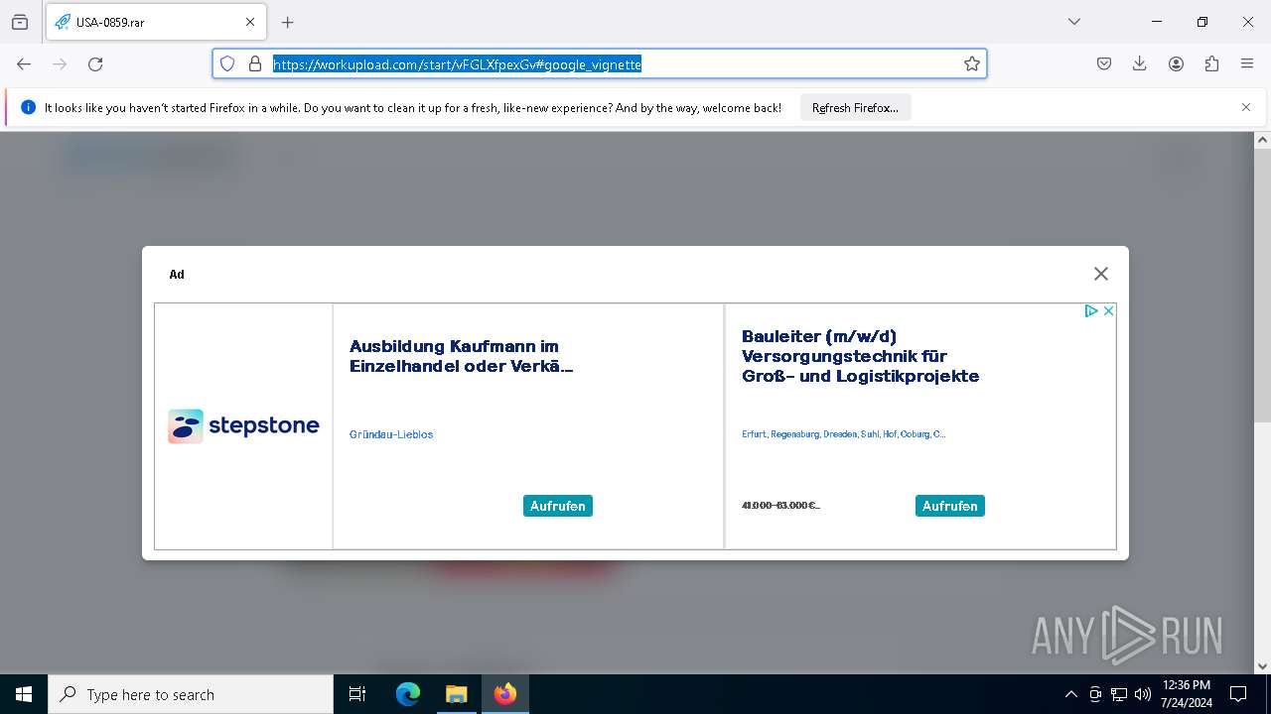Open the clock showing 12:36 PM

tap(1187, 694)
